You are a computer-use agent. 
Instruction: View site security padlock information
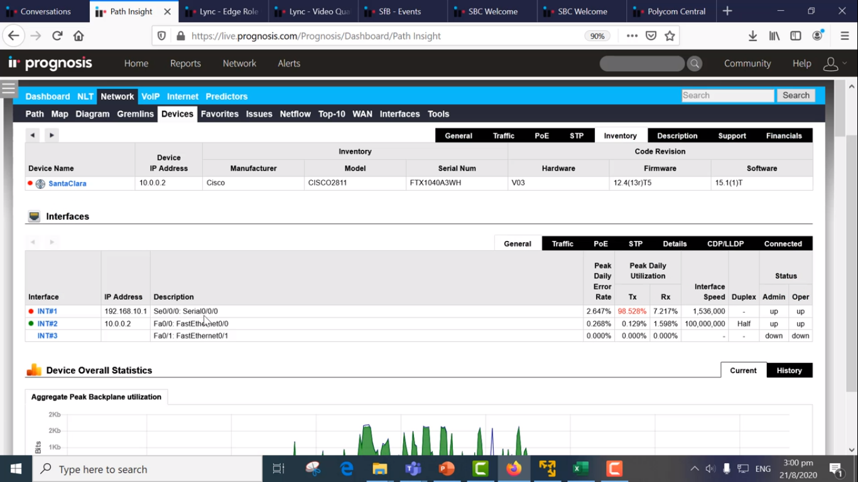point(180,36)
